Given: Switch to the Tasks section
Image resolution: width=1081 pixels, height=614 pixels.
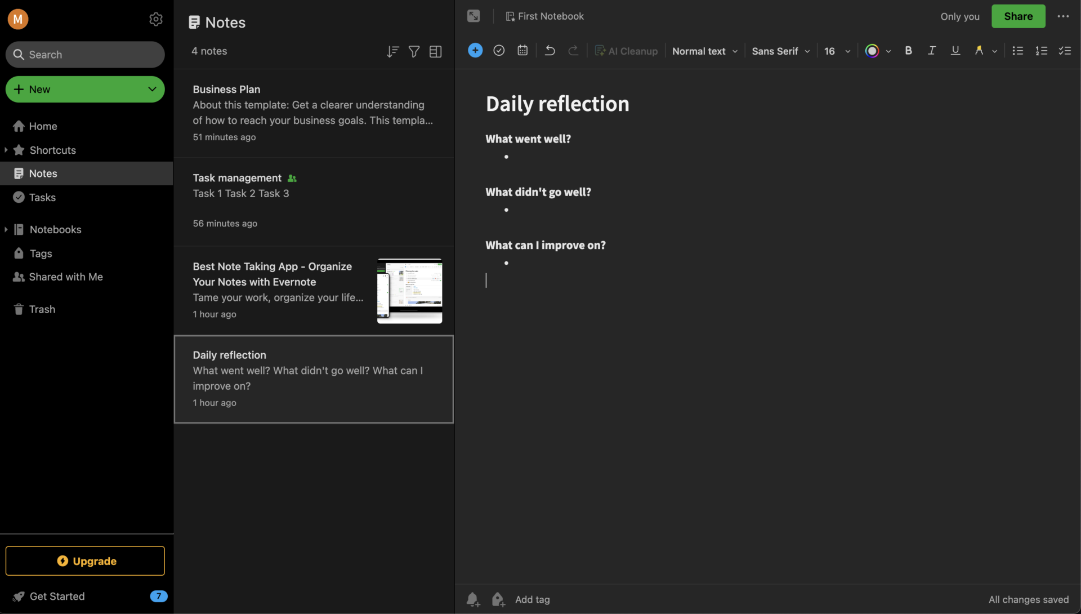Looking at the screenshot, I should 42,197.
